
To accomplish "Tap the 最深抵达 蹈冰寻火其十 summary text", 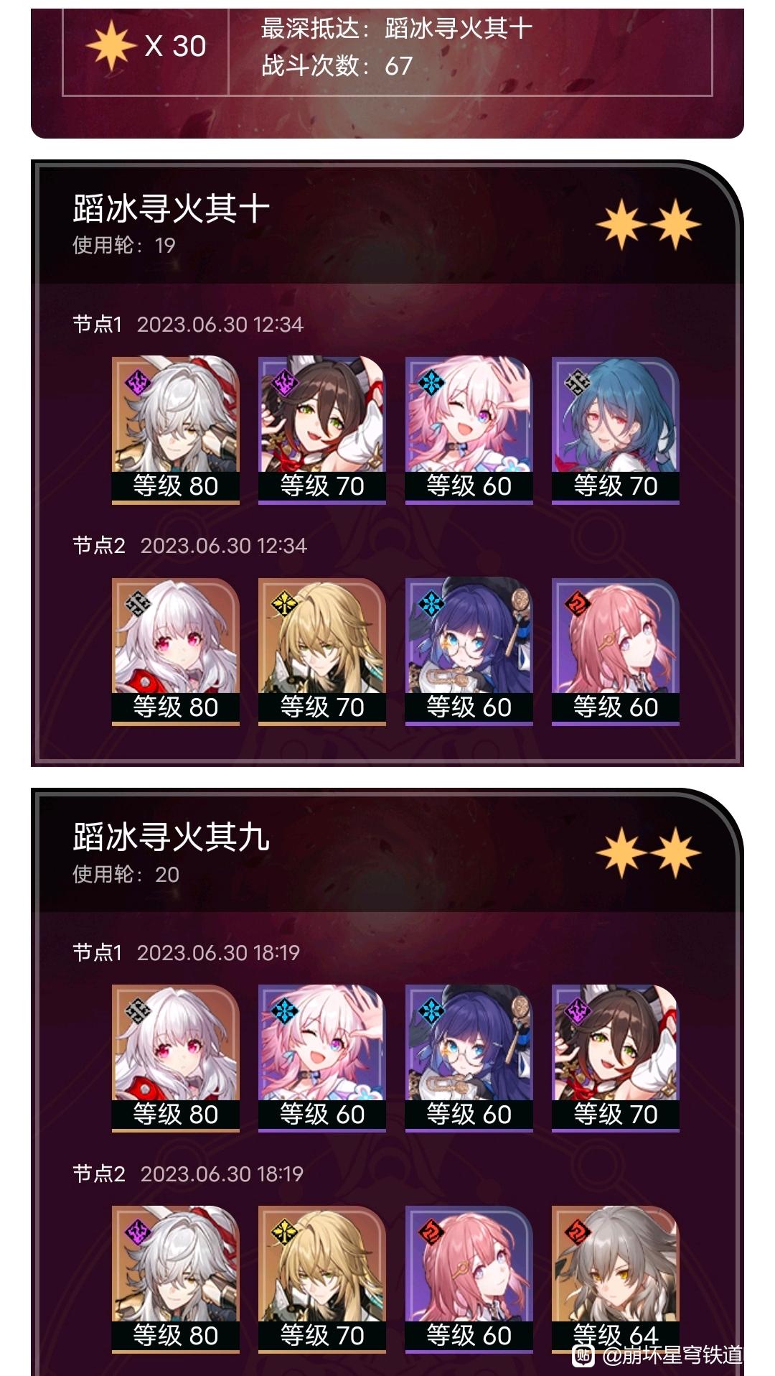I will point(396,29).
